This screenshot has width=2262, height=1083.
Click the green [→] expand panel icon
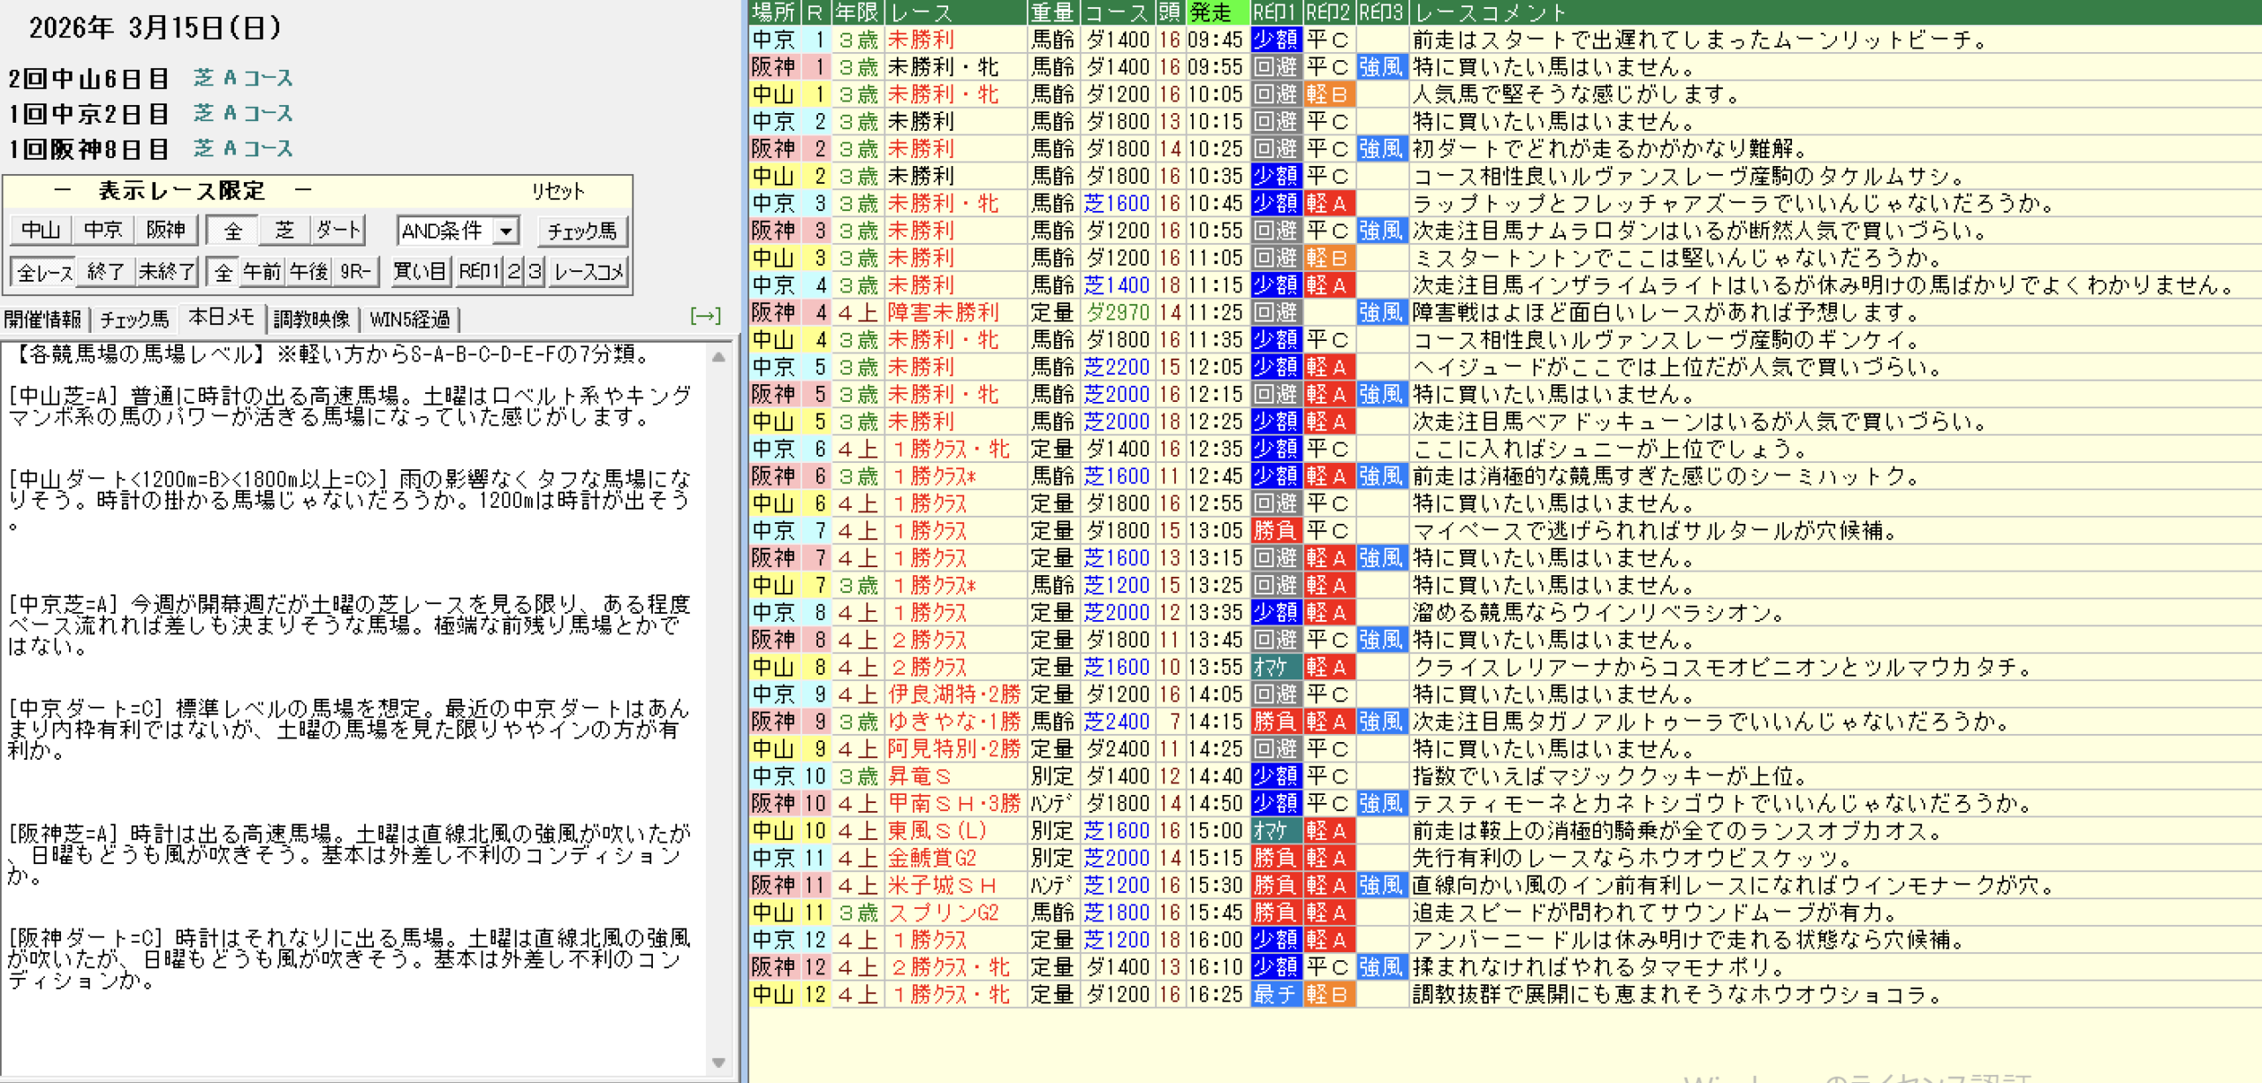click(705, 316)
